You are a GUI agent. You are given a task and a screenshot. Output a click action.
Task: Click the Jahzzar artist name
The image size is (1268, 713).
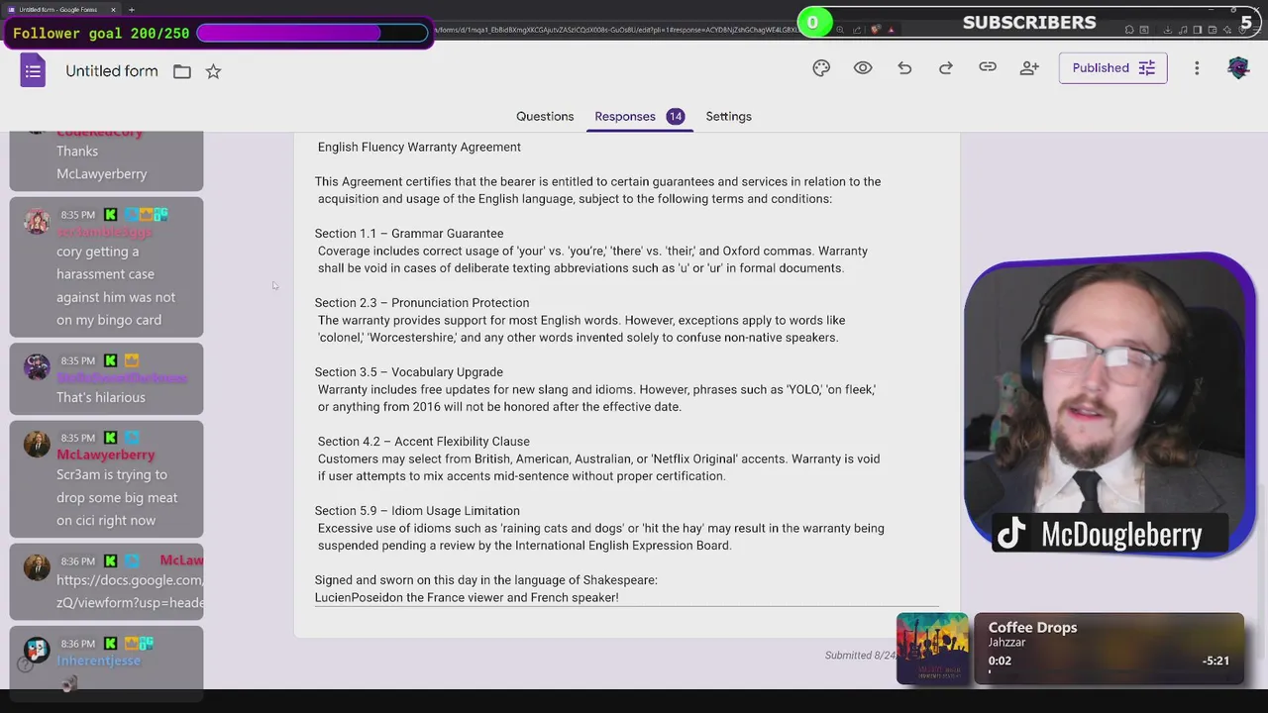tap(1006, 643)
